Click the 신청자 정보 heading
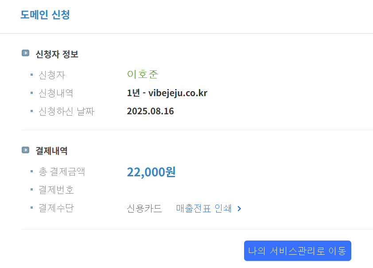The image size is (373, 268). point(57,54)
